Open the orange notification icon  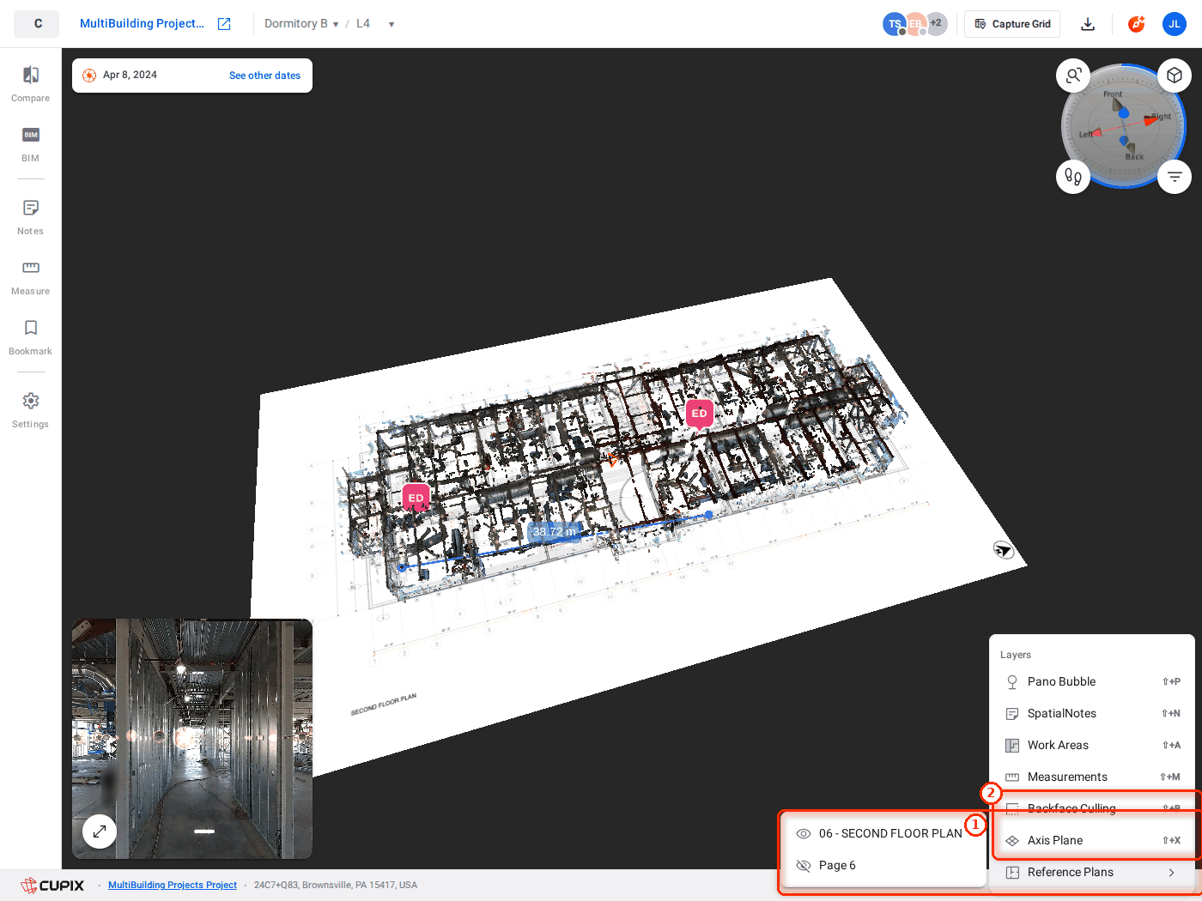[x=1136, y=24]
